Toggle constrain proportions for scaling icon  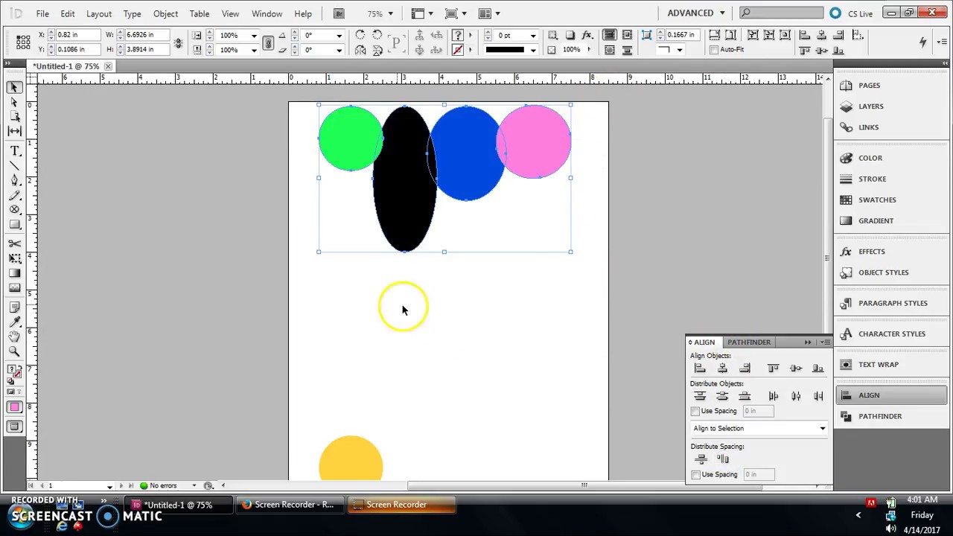tap(268, 42)
